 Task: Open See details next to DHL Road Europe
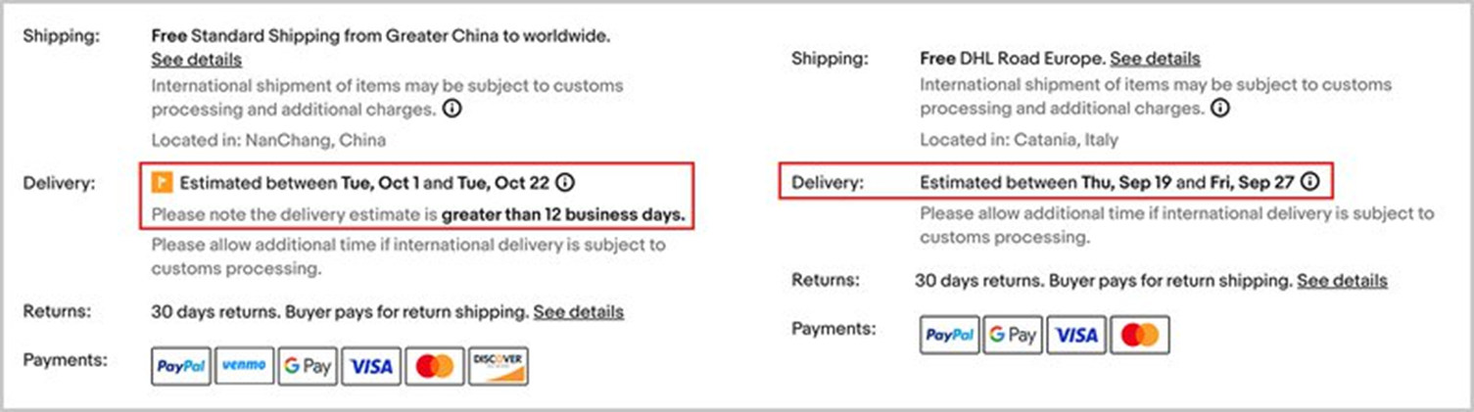(1155, 59)
